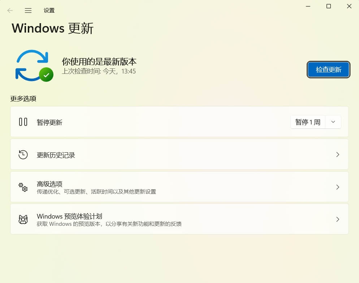
Task: Click the Windows 更新 page title
Action: click(x=53, y=28)
